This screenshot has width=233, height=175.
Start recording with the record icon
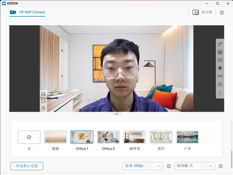pos(220,68)
